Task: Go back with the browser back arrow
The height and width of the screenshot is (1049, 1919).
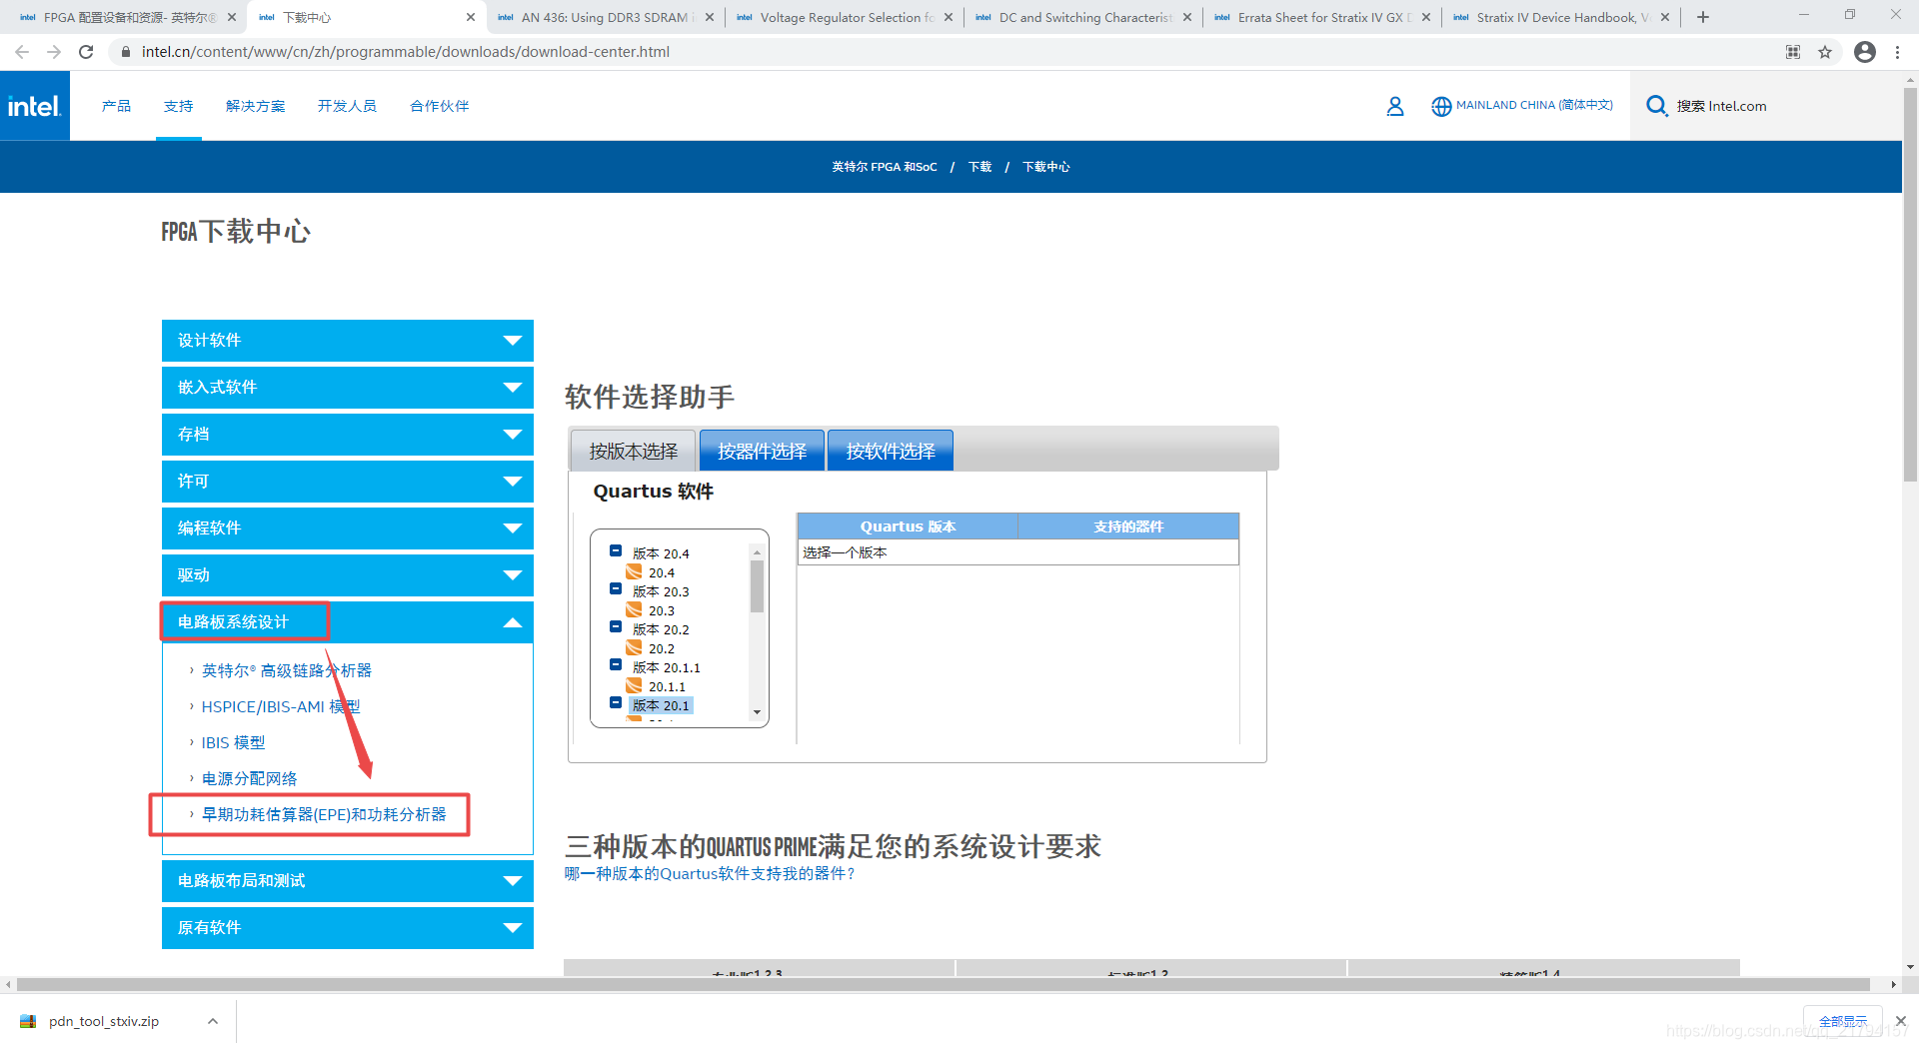Action: (22, 52)
